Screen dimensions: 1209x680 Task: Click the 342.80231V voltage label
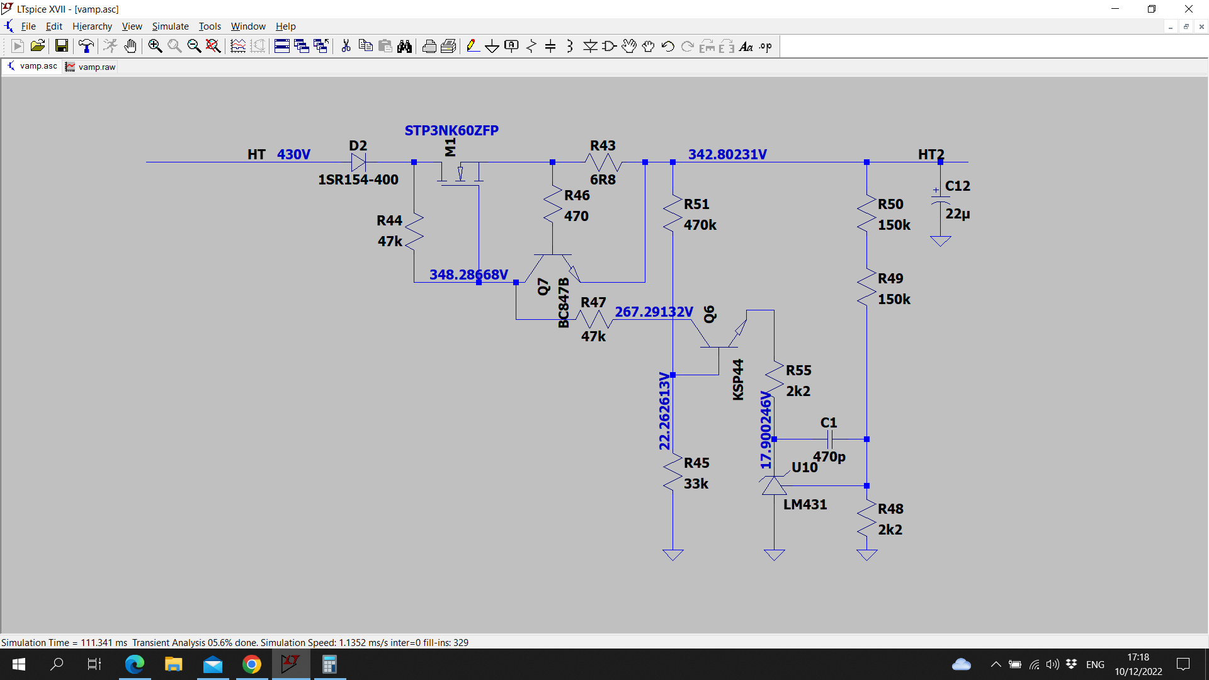(727, 154)
